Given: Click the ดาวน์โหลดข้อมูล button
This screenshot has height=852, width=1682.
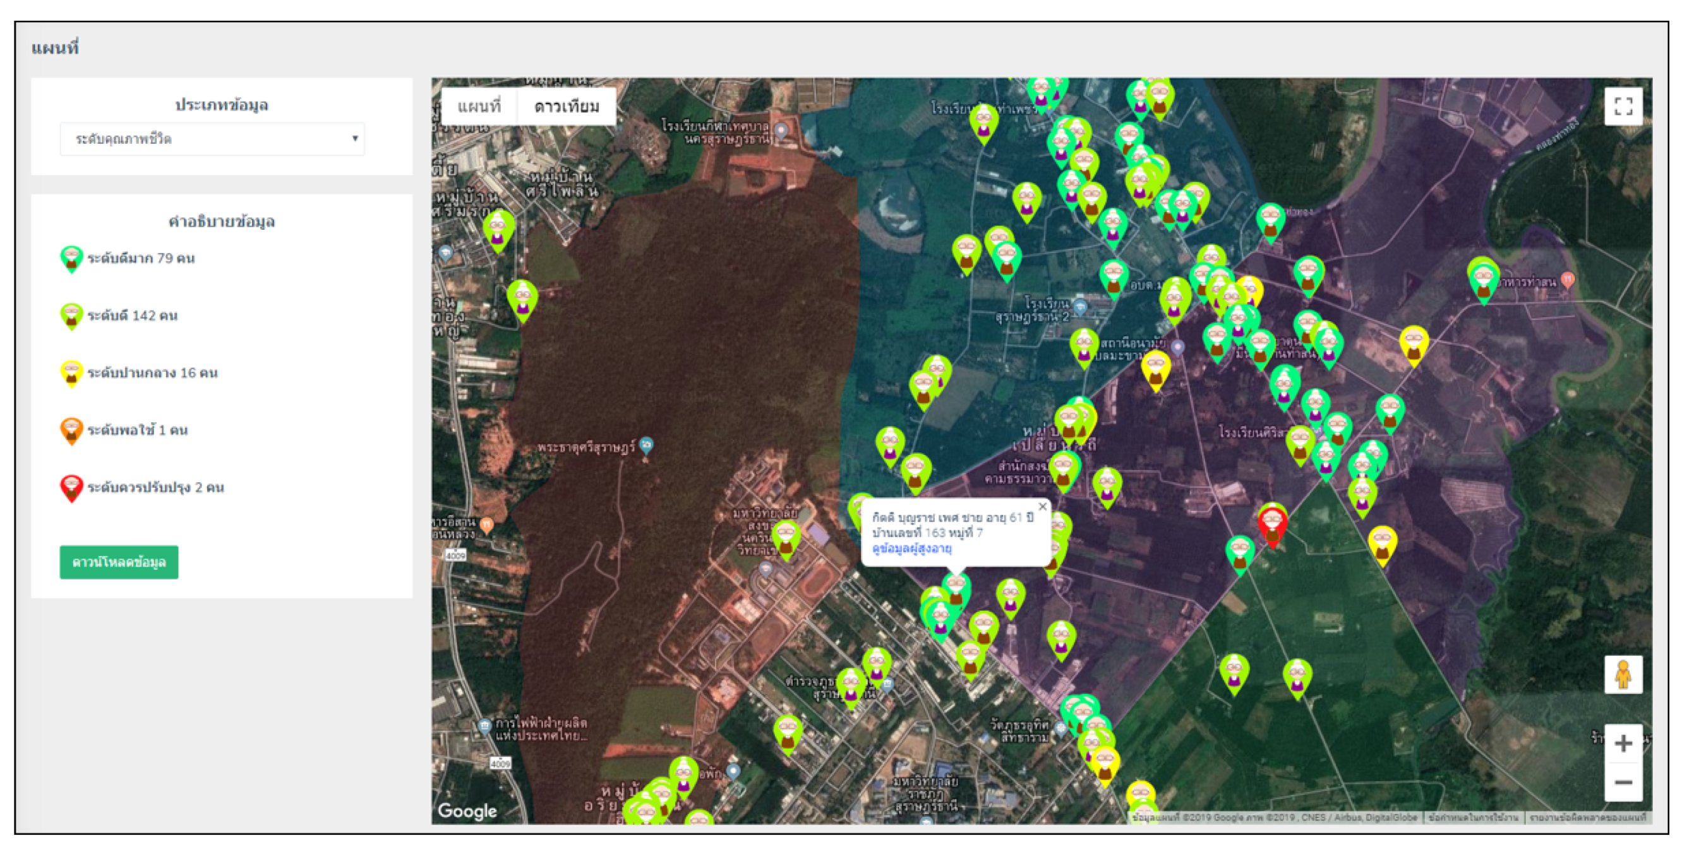Looking at the screenshot, I should (119, 562).
